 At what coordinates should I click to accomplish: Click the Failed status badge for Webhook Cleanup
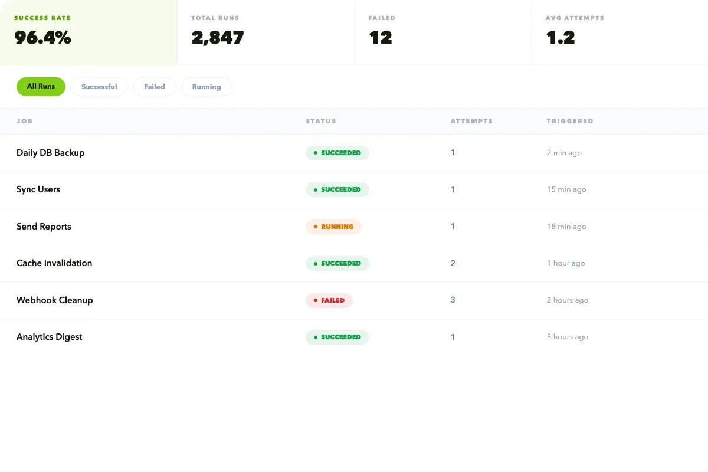tap(329, 300)
